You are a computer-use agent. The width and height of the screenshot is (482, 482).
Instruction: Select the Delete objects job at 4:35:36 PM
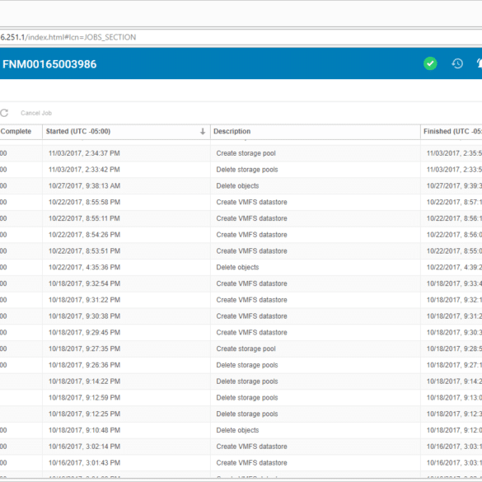[241, 268]
